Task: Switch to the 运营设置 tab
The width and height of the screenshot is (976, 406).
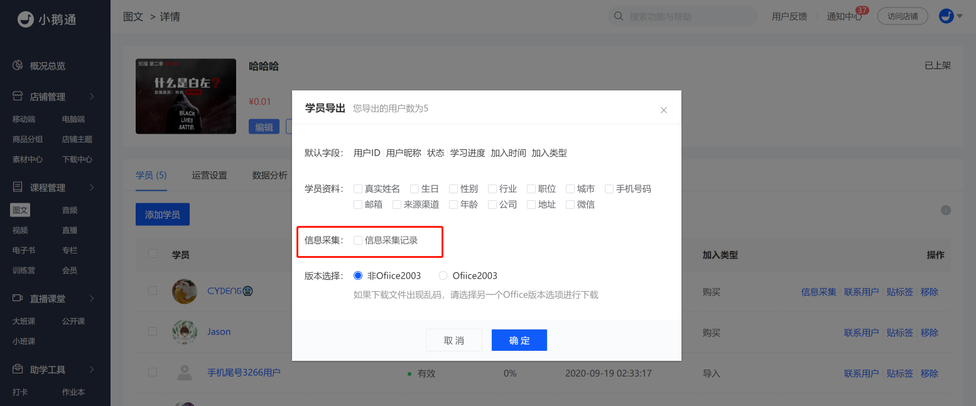Action: pos(210,175)
